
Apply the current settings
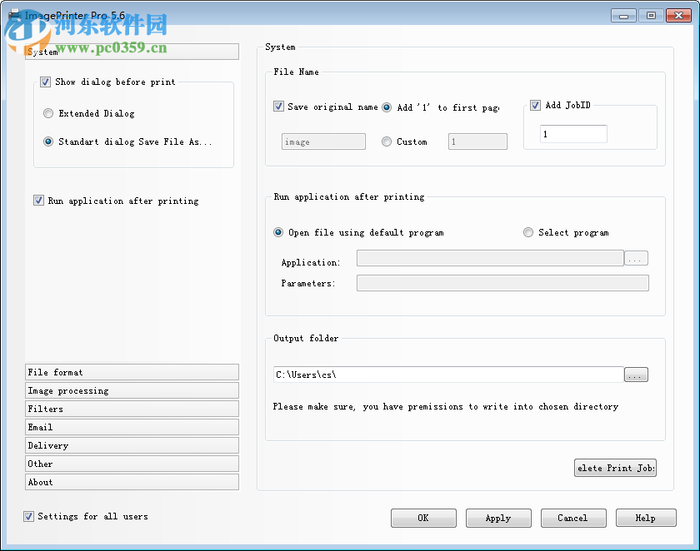498,518
